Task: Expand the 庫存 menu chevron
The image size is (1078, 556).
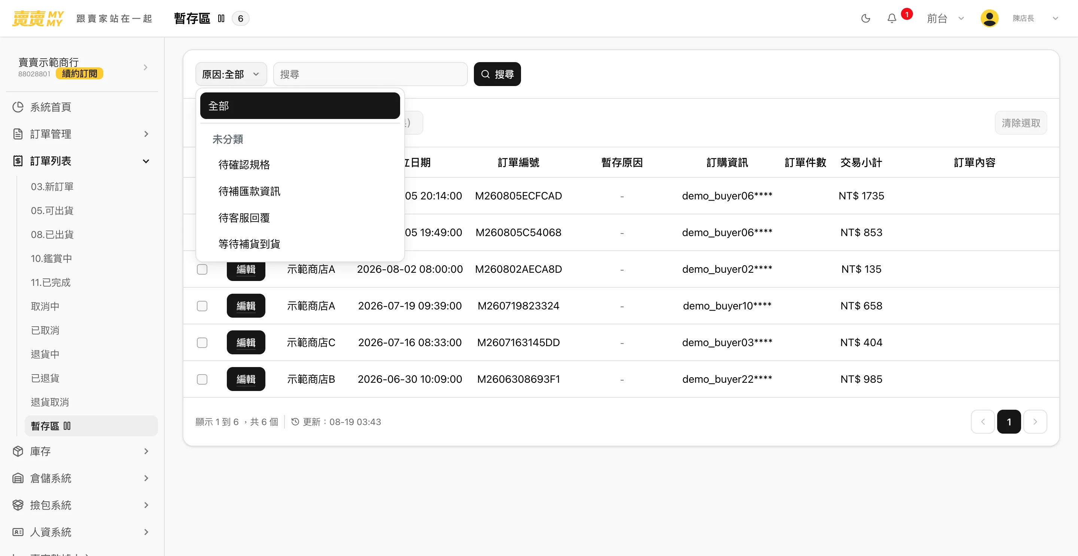Action: coord(146,451)
